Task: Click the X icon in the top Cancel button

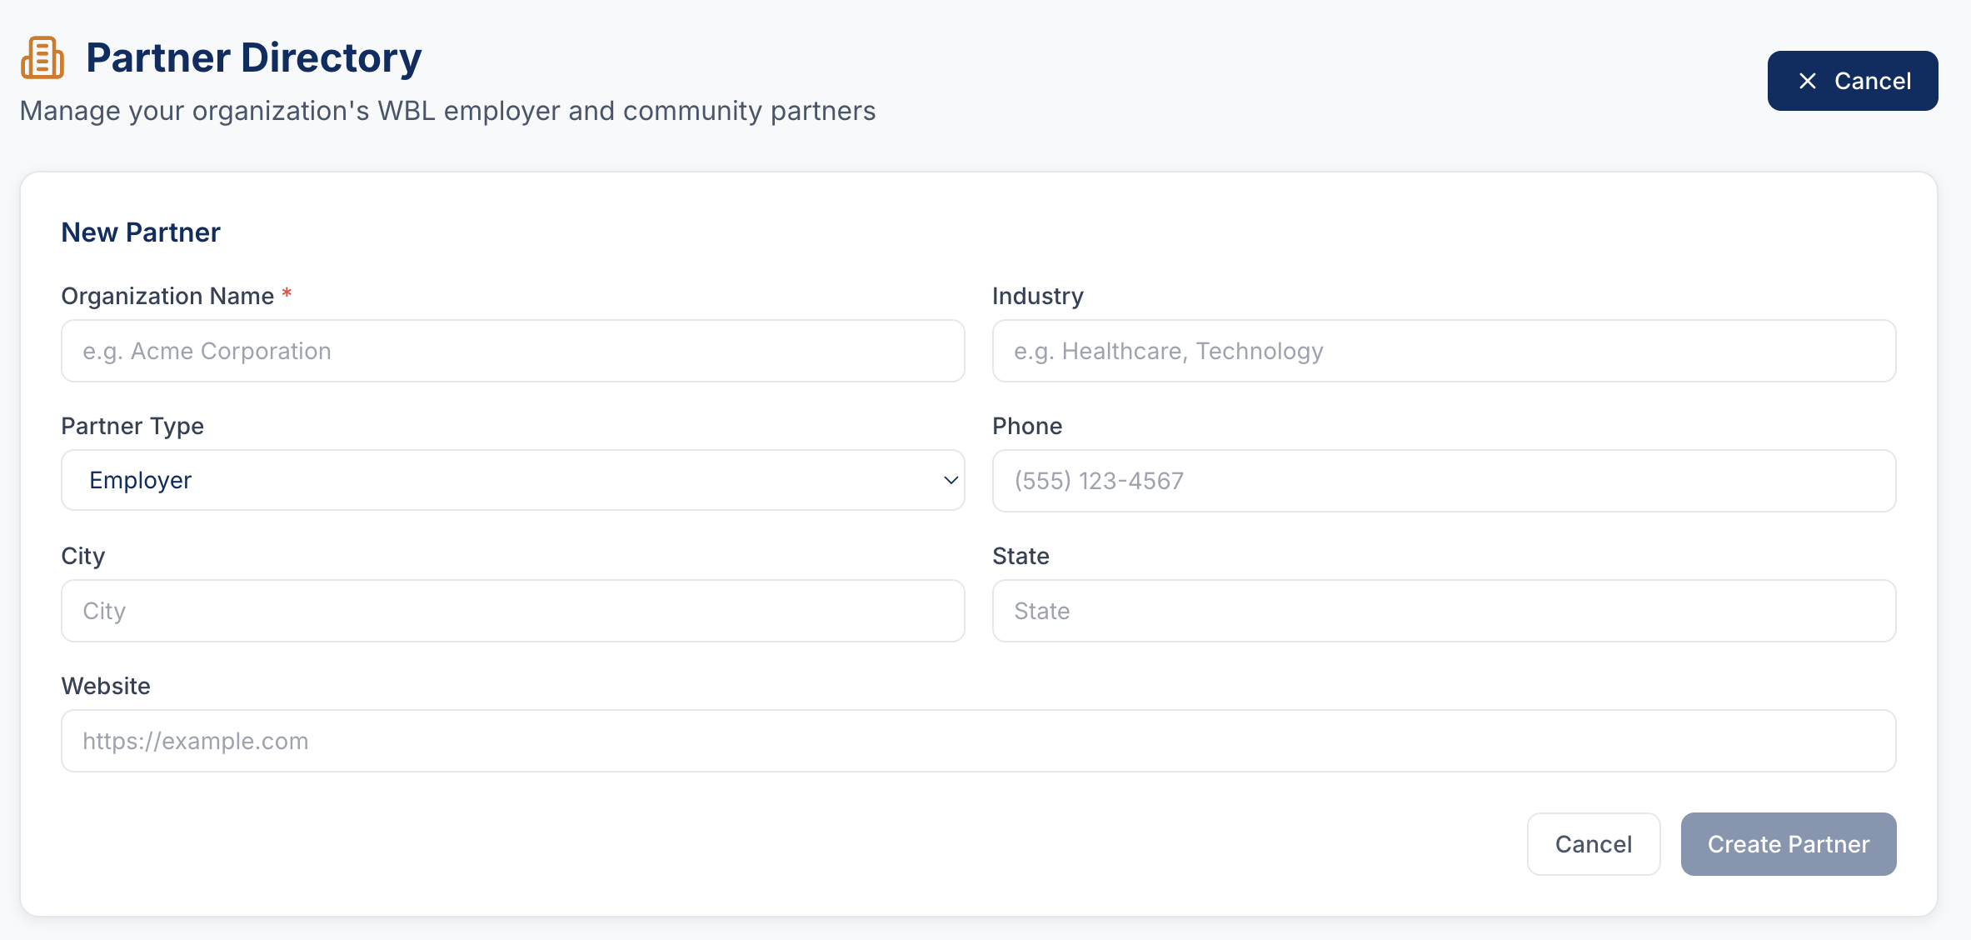Action: (x=1808, y=80)
